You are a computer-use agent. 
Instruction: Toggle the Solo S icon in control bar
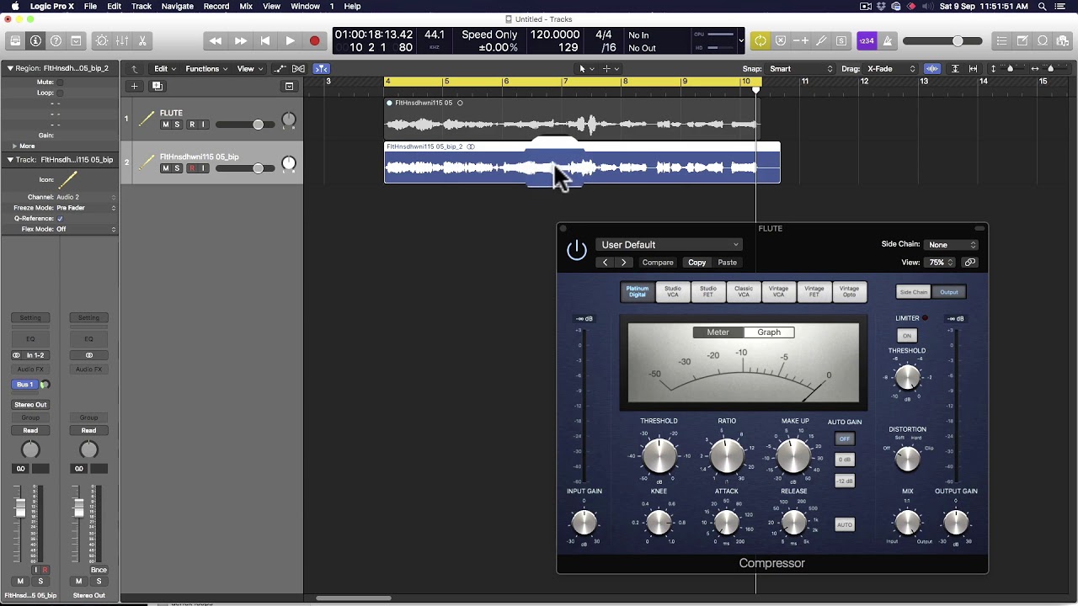841,40
